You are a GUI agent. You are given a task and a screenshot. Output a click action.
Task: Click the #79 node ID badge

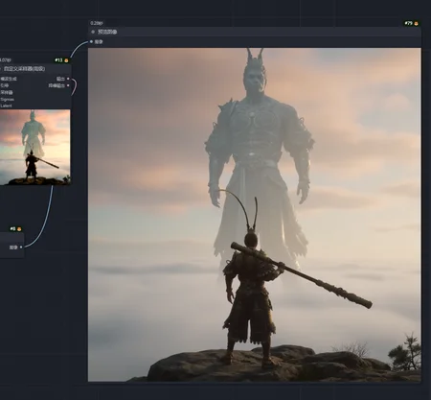(x=408, y=23)
